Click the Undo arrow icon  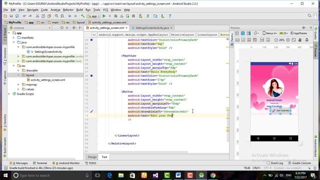(24, 16)
